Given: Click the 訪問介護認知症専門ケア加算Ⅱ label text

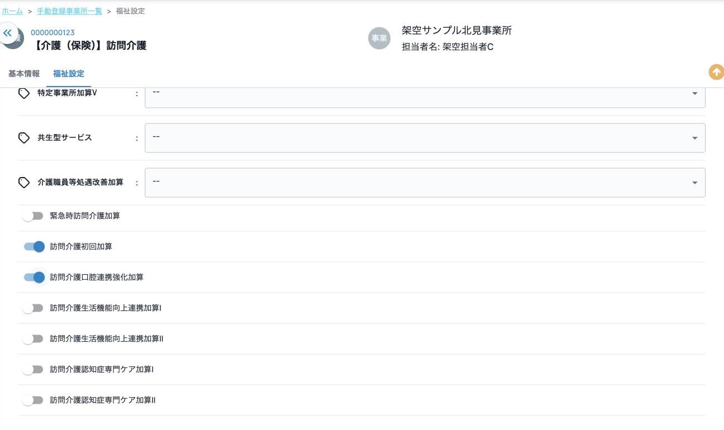Looking at the screenshot, I should (103, 400).
